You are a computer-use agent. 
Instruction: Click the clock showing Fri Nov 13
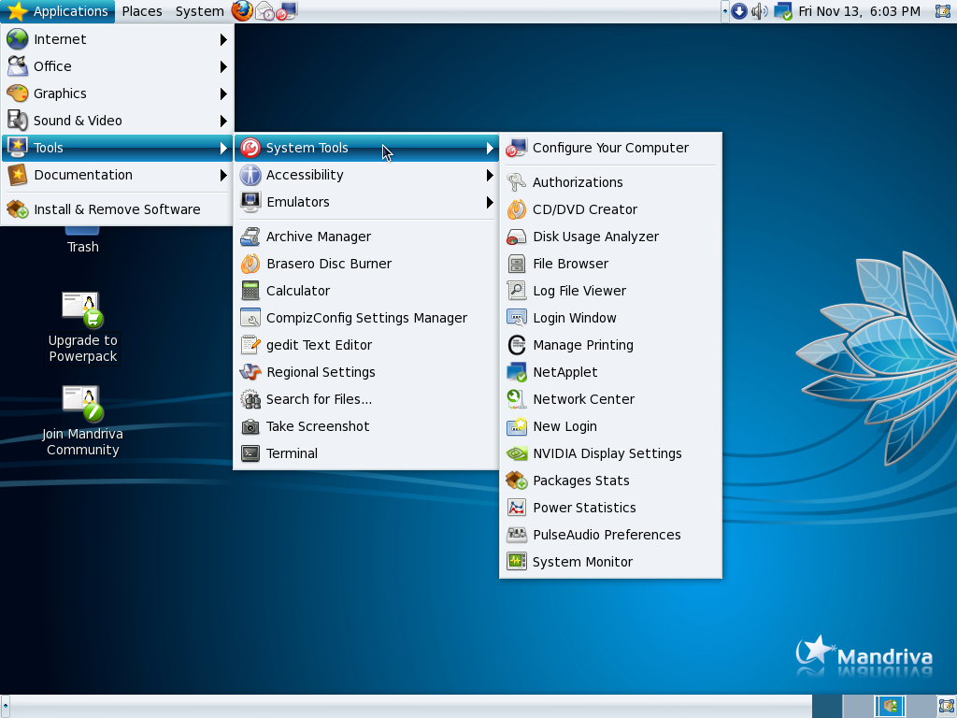[859, 11]
